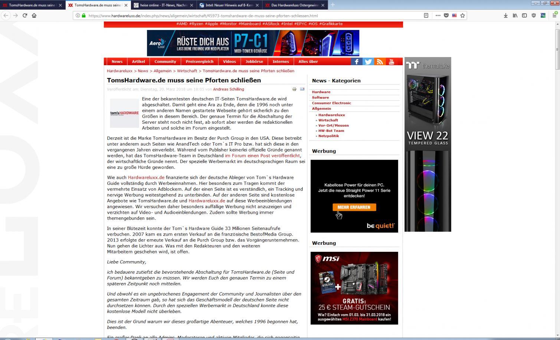Image resolution: width=560 pixels, height=340 pixels.
Task: Open the Internes menu item
Action: pos(281,61)
